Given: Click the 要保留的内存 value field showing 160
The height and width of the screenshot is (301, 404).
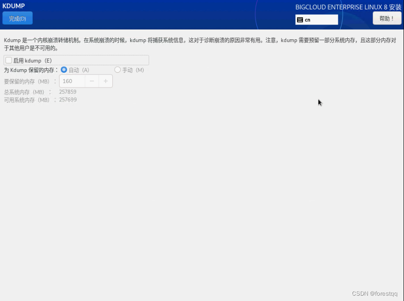Looking at the screenshot, I should pyautogui.click(x=72, y=81).
